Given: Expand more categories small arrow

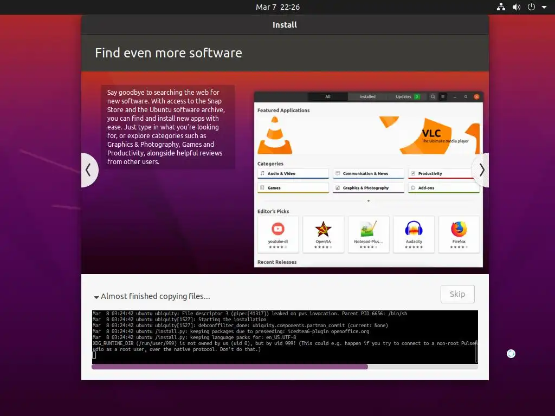Looking at the screenshot, I should tap(369, 201).
